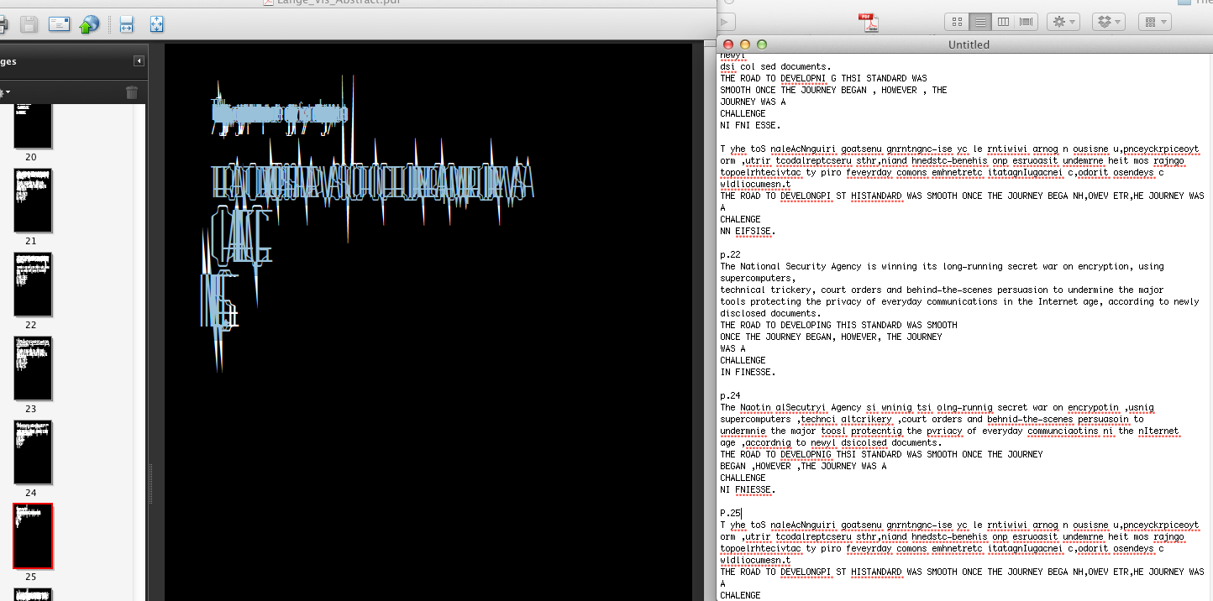This screenshot has width=1213, height=601.
Task: Select the page 20 thumbnail
Action: point(33,126)
